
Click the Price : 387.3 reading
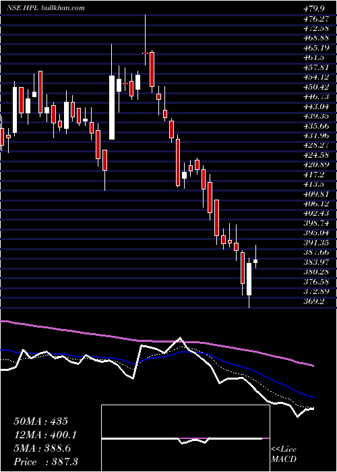click(x=46, y=462)
